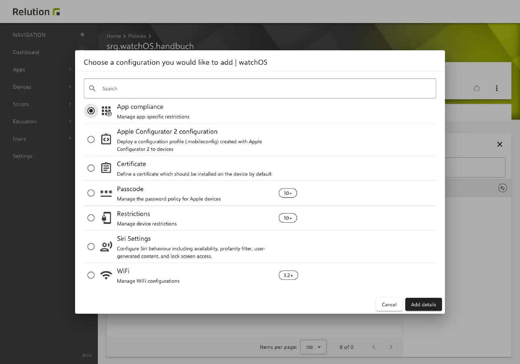520x364 pixels.
Task: Select the Certificate radio button
Action: pyautogui.click(x=91, y=168)
